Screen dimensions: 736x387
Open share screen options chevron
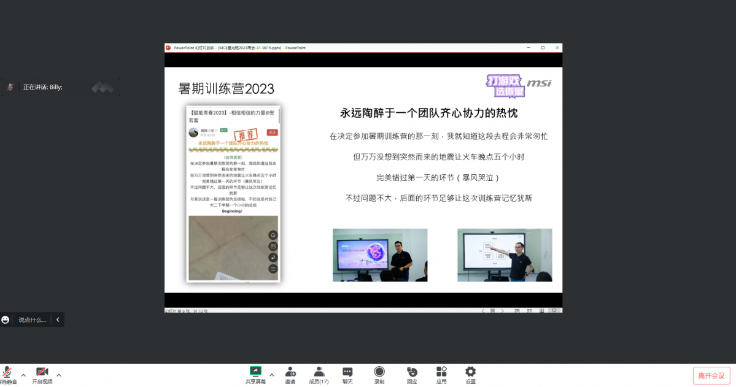click(x=271, y=375)
